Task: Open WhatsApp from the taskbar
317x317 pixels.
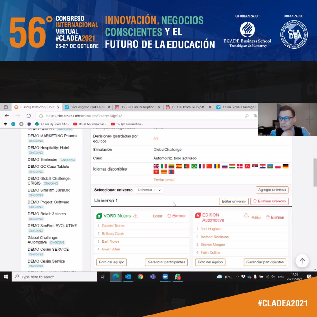Action: pos(178,276)
